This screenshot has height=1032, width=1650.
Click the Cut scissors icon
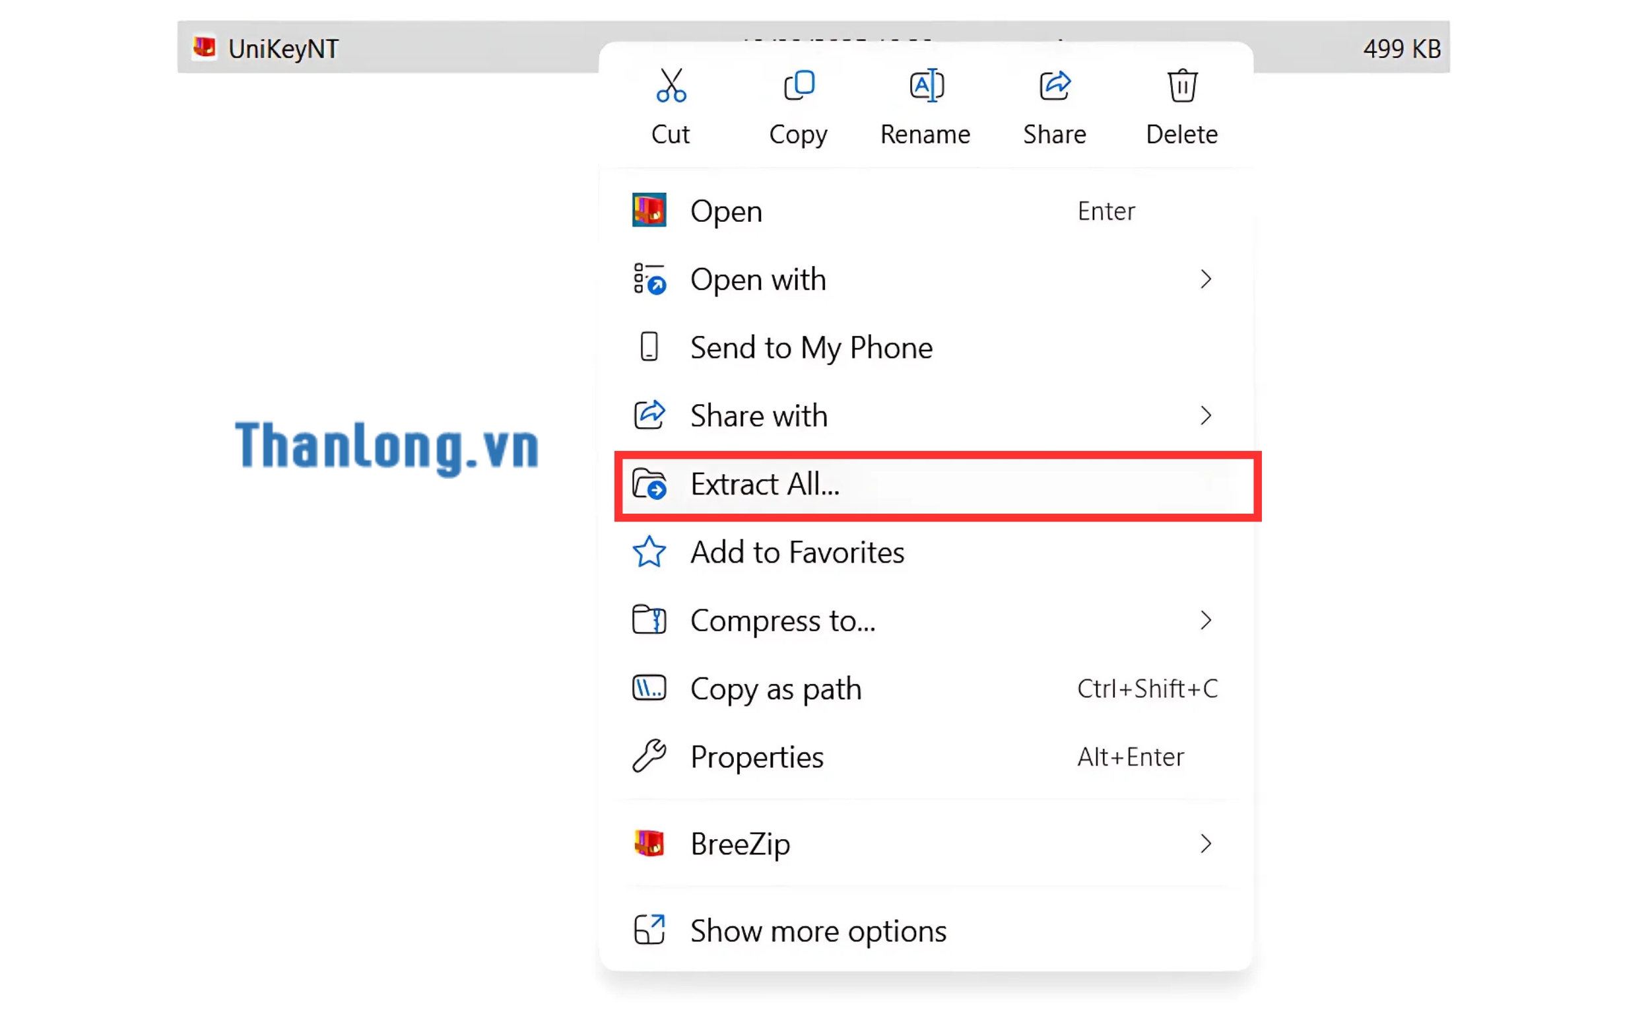point(671,86)
